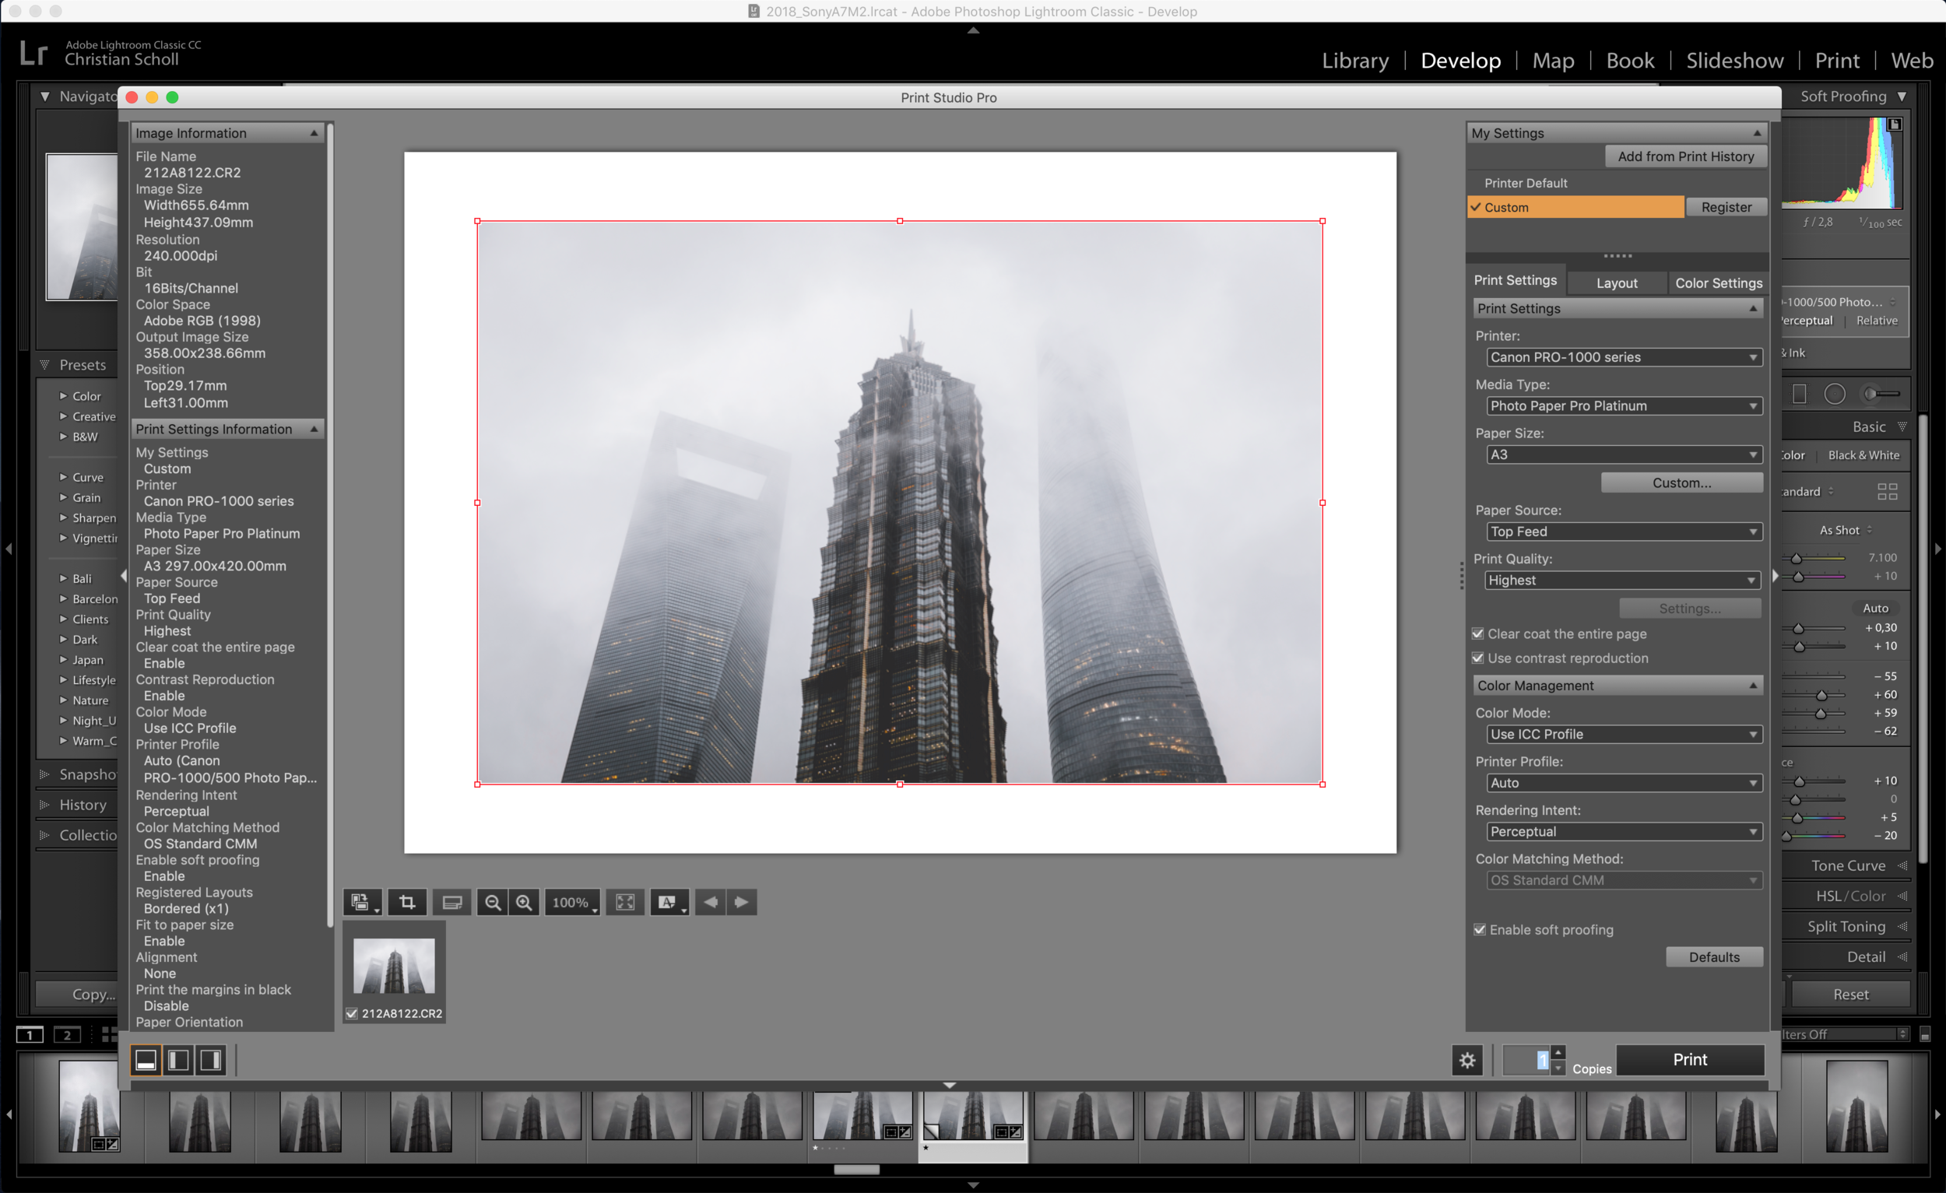The height and width of the screenshot is (1193, 1946).
Task: Click Add from Print History
Action: [x=1685, y=156]
